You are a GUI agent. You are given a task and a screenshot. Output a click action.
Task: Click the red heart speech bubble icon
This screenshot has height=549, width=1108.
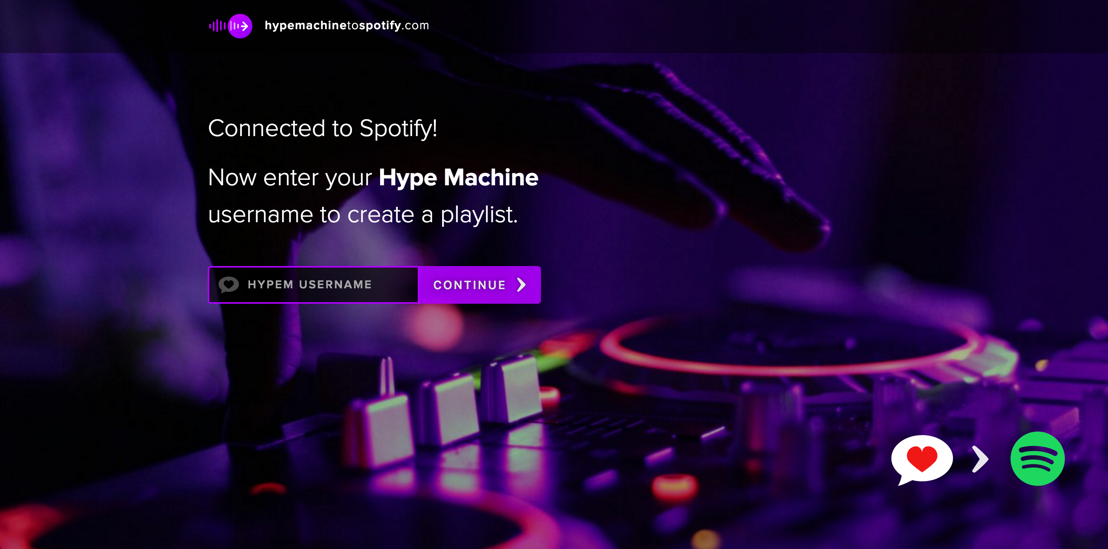pyautogui.click(x=921, y=459)
